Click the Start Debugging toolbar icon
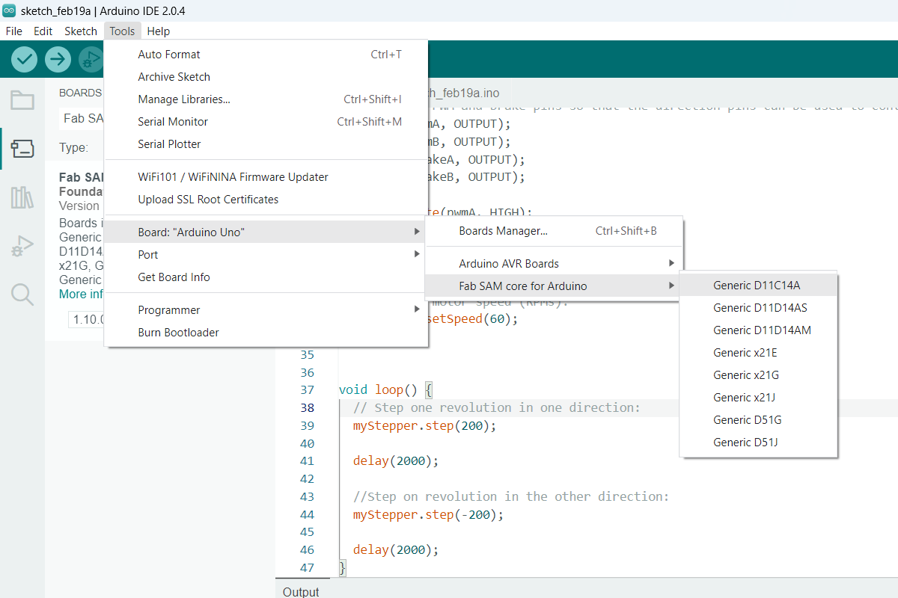This screenshot has width=898, height=598. click(x=91, y=59)
